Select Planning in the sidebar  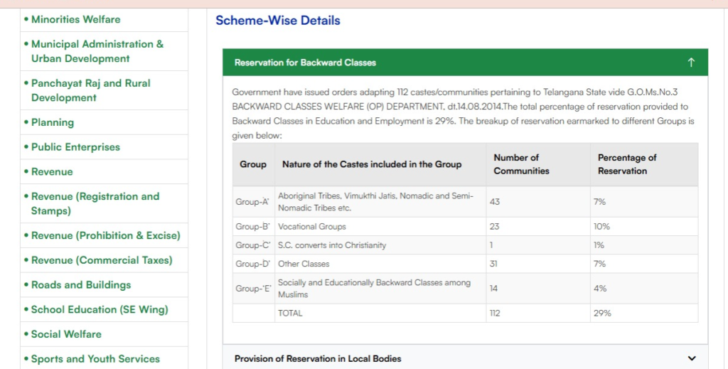(52, 122)
